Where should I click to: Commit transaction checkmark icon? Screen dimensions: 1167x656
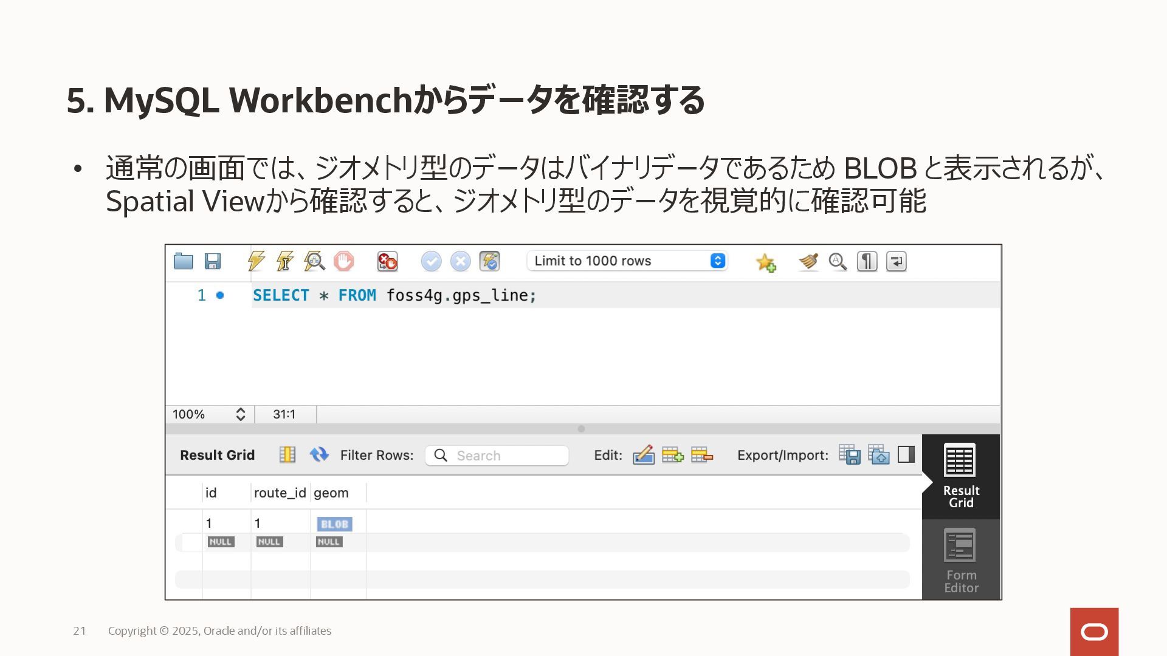click(x=431, y=261)
